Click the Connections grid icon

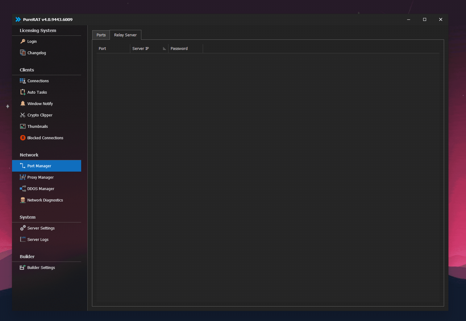[23, 81]
